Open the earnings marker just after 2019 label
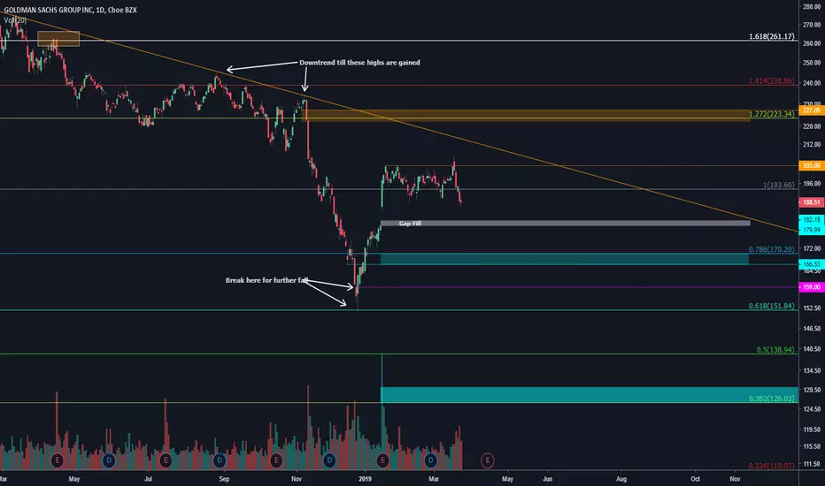Image resolution: width=825 pixels, height=486 pixels. click(382, 460)
